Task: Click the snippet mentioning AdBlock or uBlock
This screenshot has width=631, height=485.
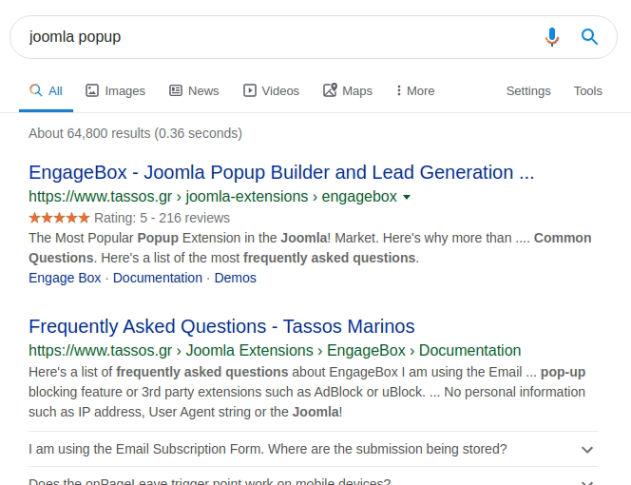Action: pyautogui.click(x=307, y=392)
